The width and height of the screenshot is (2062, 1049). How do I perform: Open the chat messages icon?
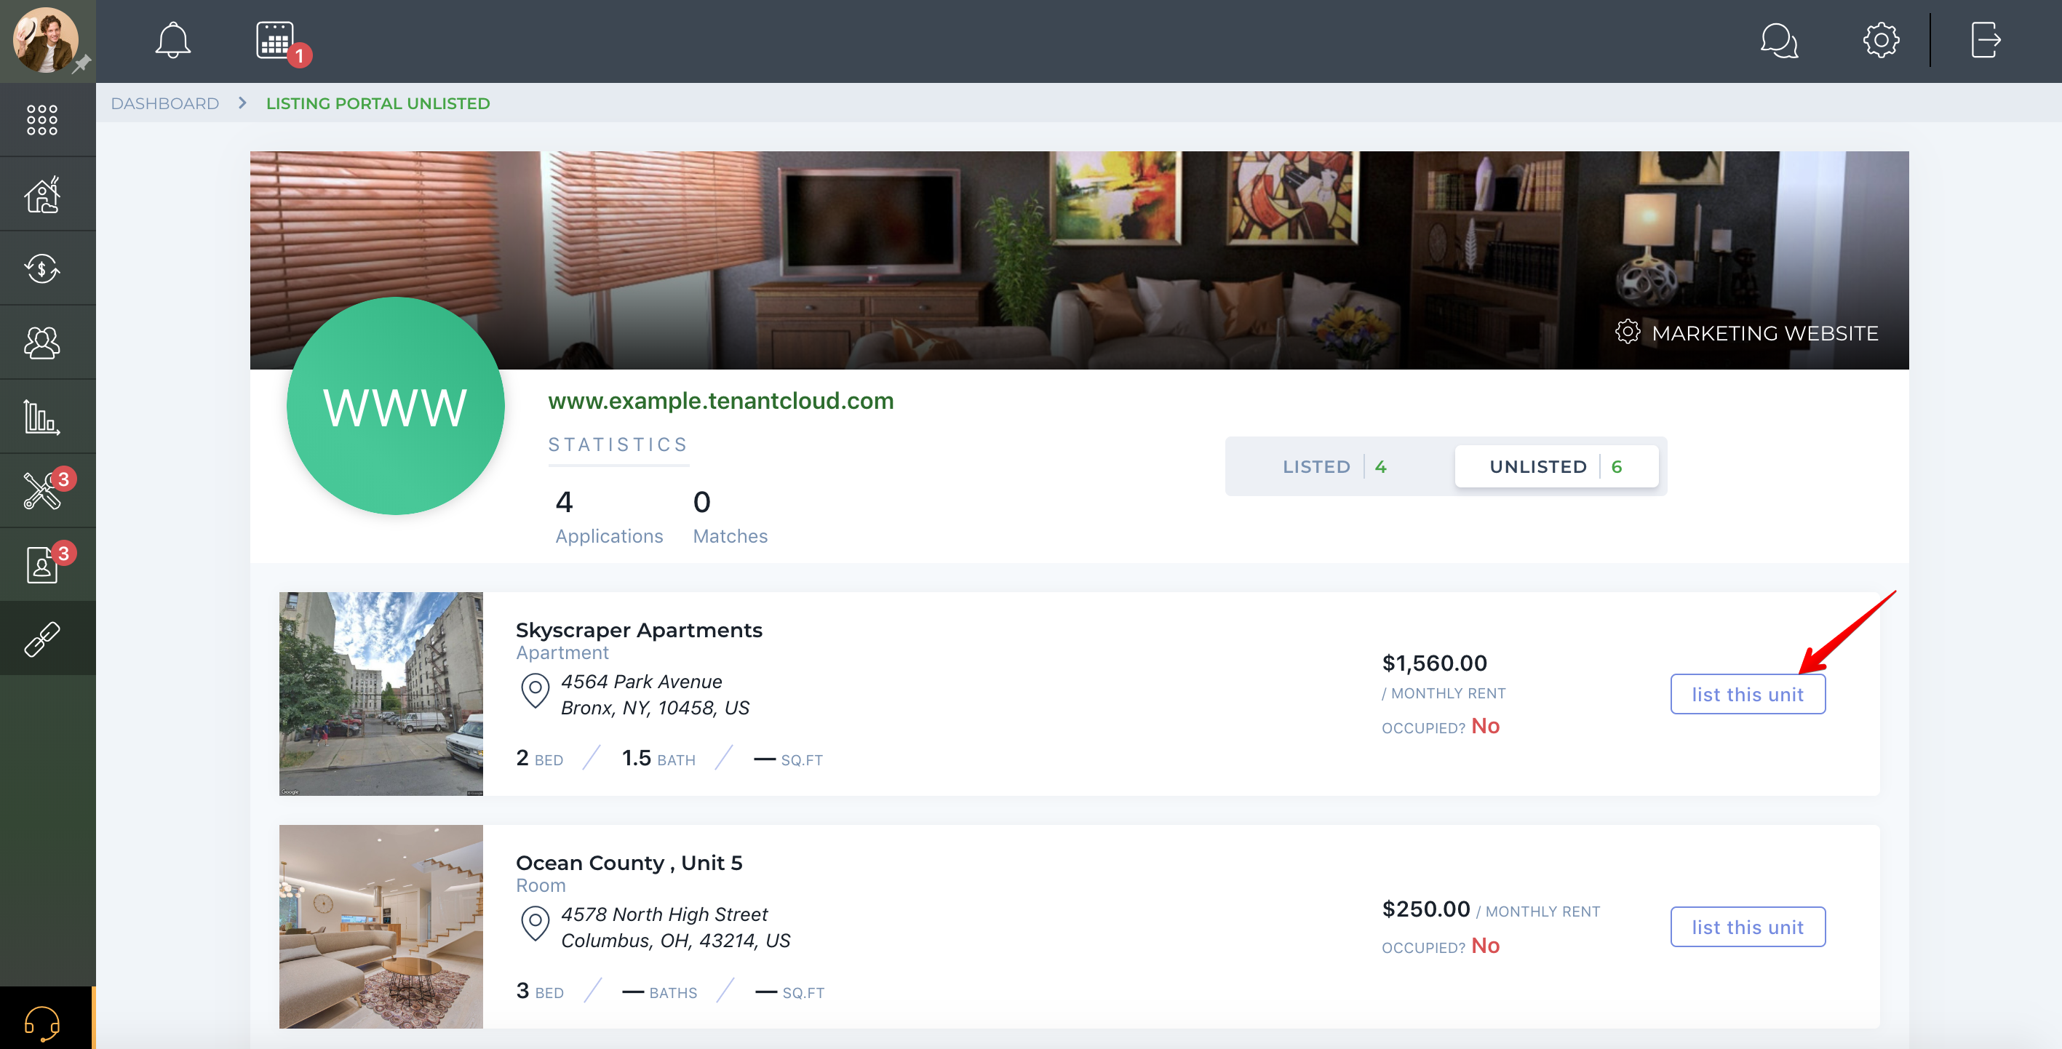click(1779, 40)
